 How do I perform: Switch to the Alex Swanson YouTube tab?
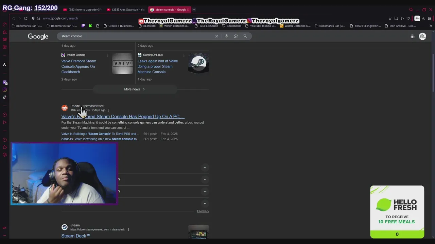[x=126, y=9]
